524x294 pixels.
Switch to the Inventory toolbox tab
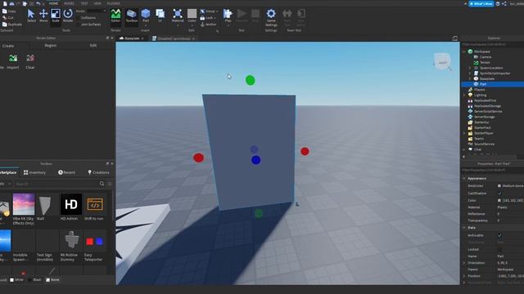tap(34, 172)
